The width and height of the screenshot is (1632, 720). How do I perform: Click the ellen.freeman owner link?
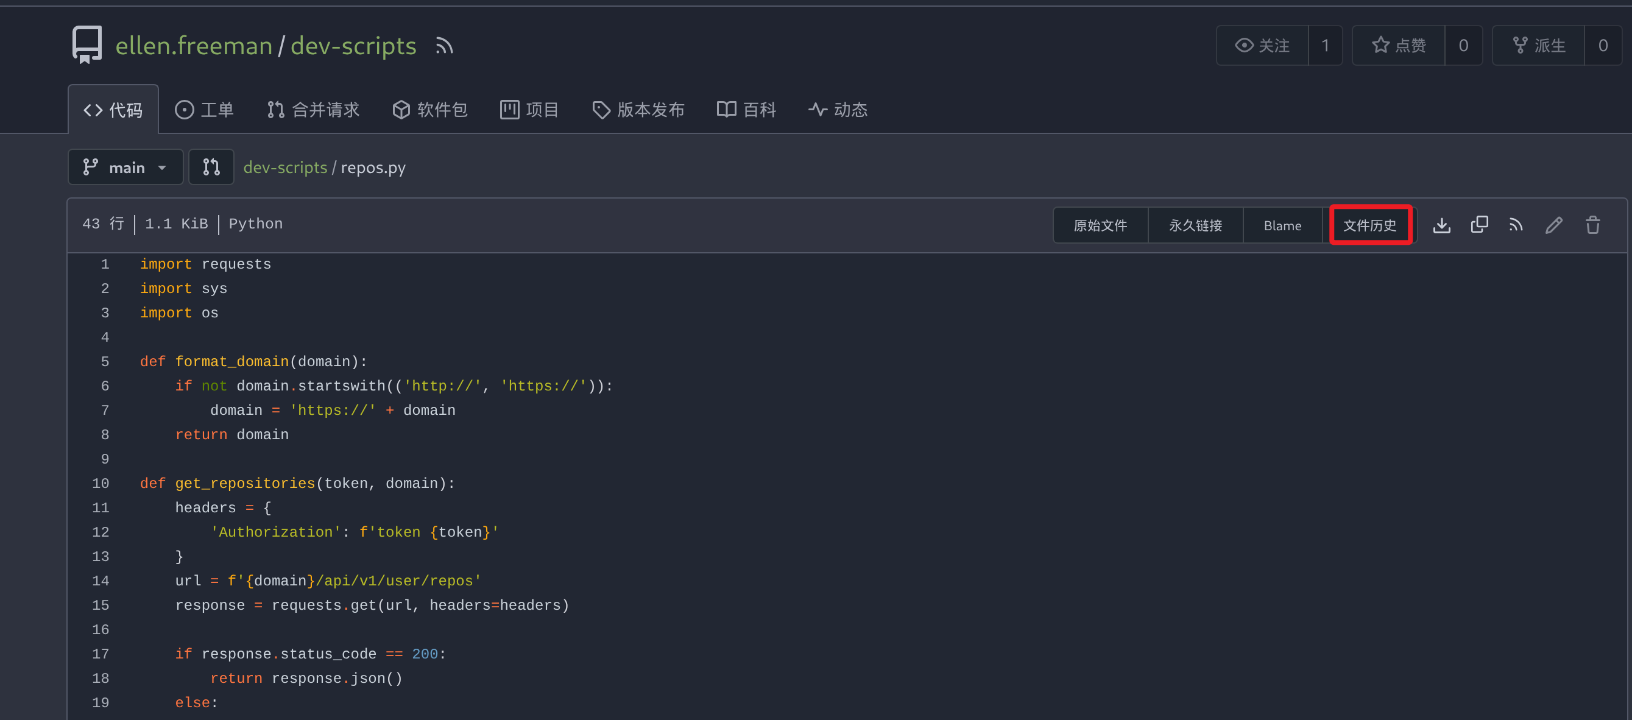click(193, 46)
